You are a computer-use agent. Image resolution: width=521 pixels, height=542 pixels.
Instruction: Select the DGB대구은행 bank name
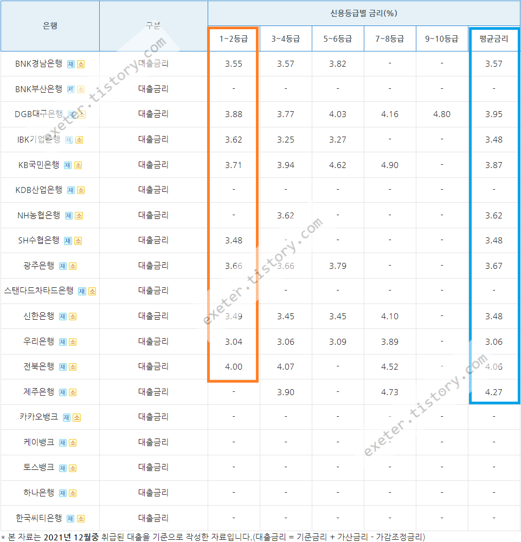[x=38, y=114]
